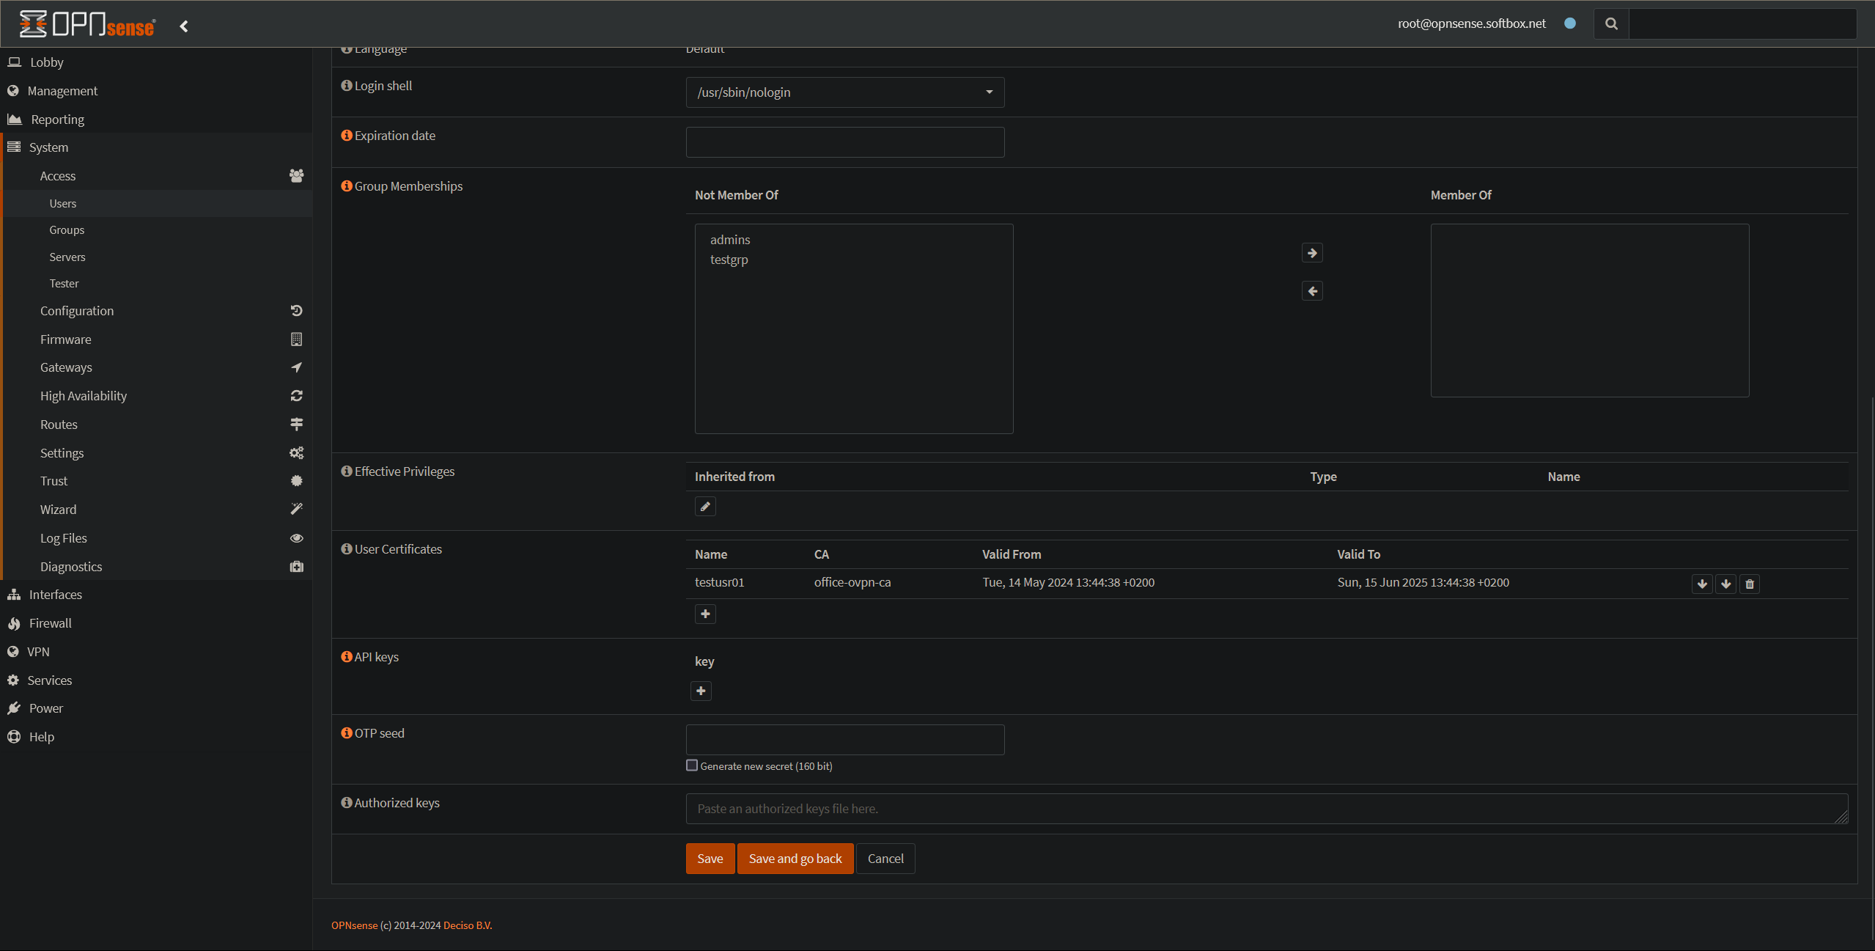The image size is (1875, 951).
Task: Expand the Interfaces sidebar section
Action: 55,595
